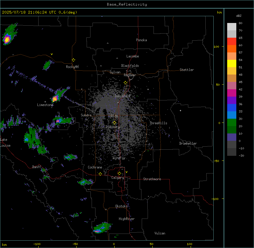Click the Limestone label

click(45, 105)
